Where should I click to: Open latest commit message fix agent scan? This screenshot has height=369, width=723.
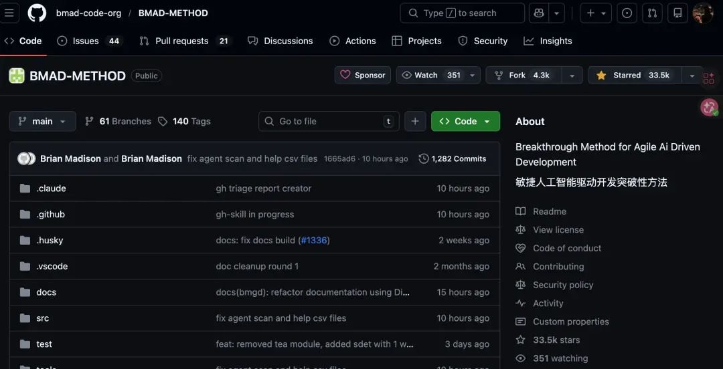coord(252,158)
